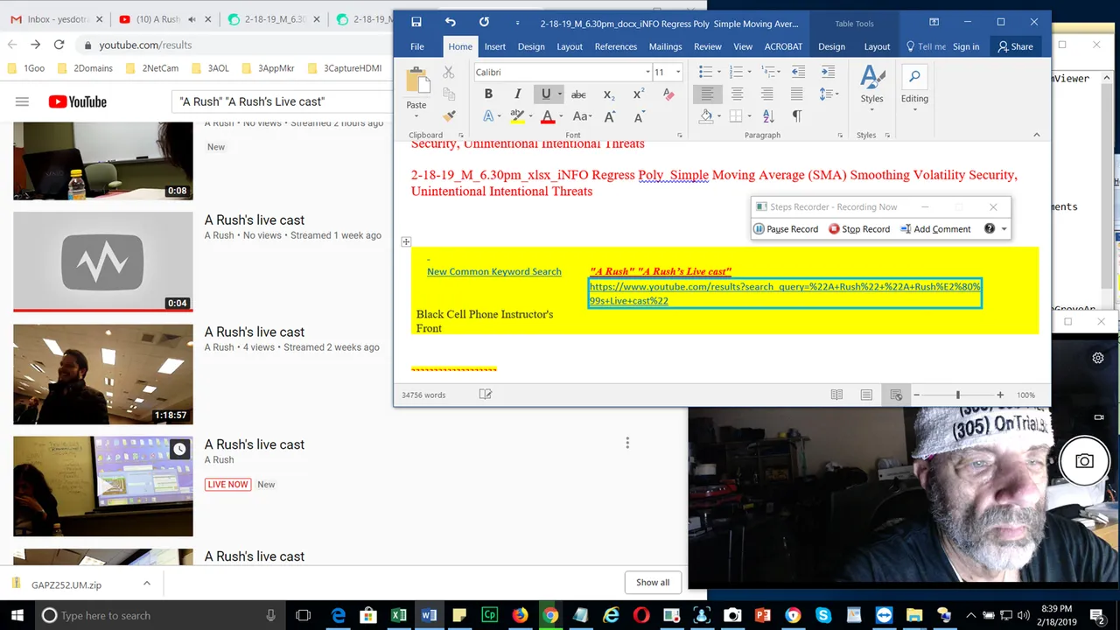The width and height of the screenshot is (1120, 630).
Task: Switch to the ACROBAT ribbon tab
Action: pyautogui.click(x=783, y=46)
